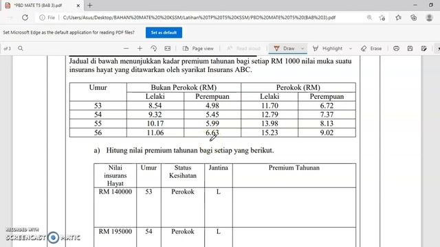This screenshot has width=440, height=247.
Task: Click table cell value 15.23
Action: 269,132
